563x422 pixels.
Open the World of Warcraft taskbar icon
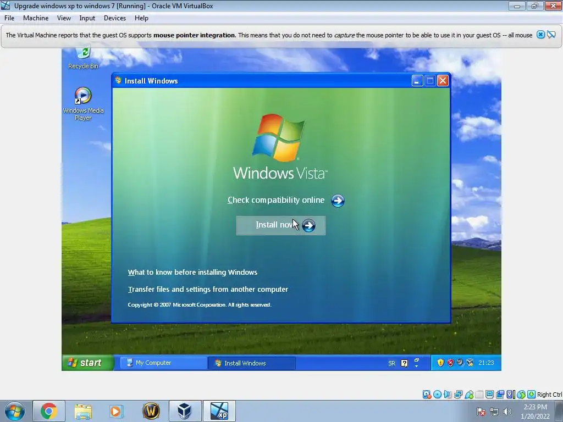151,411
